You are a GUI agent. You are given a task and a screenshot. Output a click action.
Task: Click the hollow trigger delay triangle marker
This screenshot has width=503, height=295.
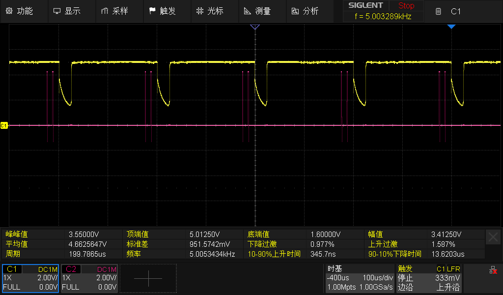point(254,27)
